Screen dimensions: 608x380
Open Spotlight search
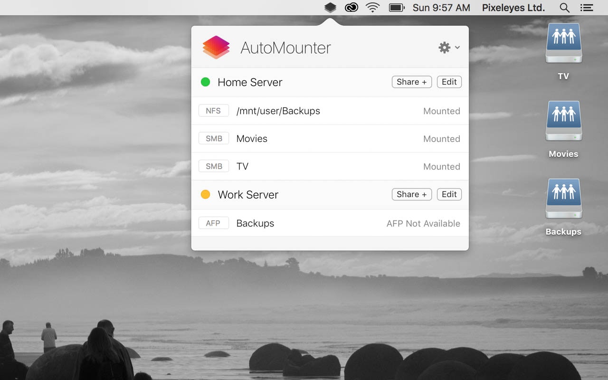click(564, 8)
